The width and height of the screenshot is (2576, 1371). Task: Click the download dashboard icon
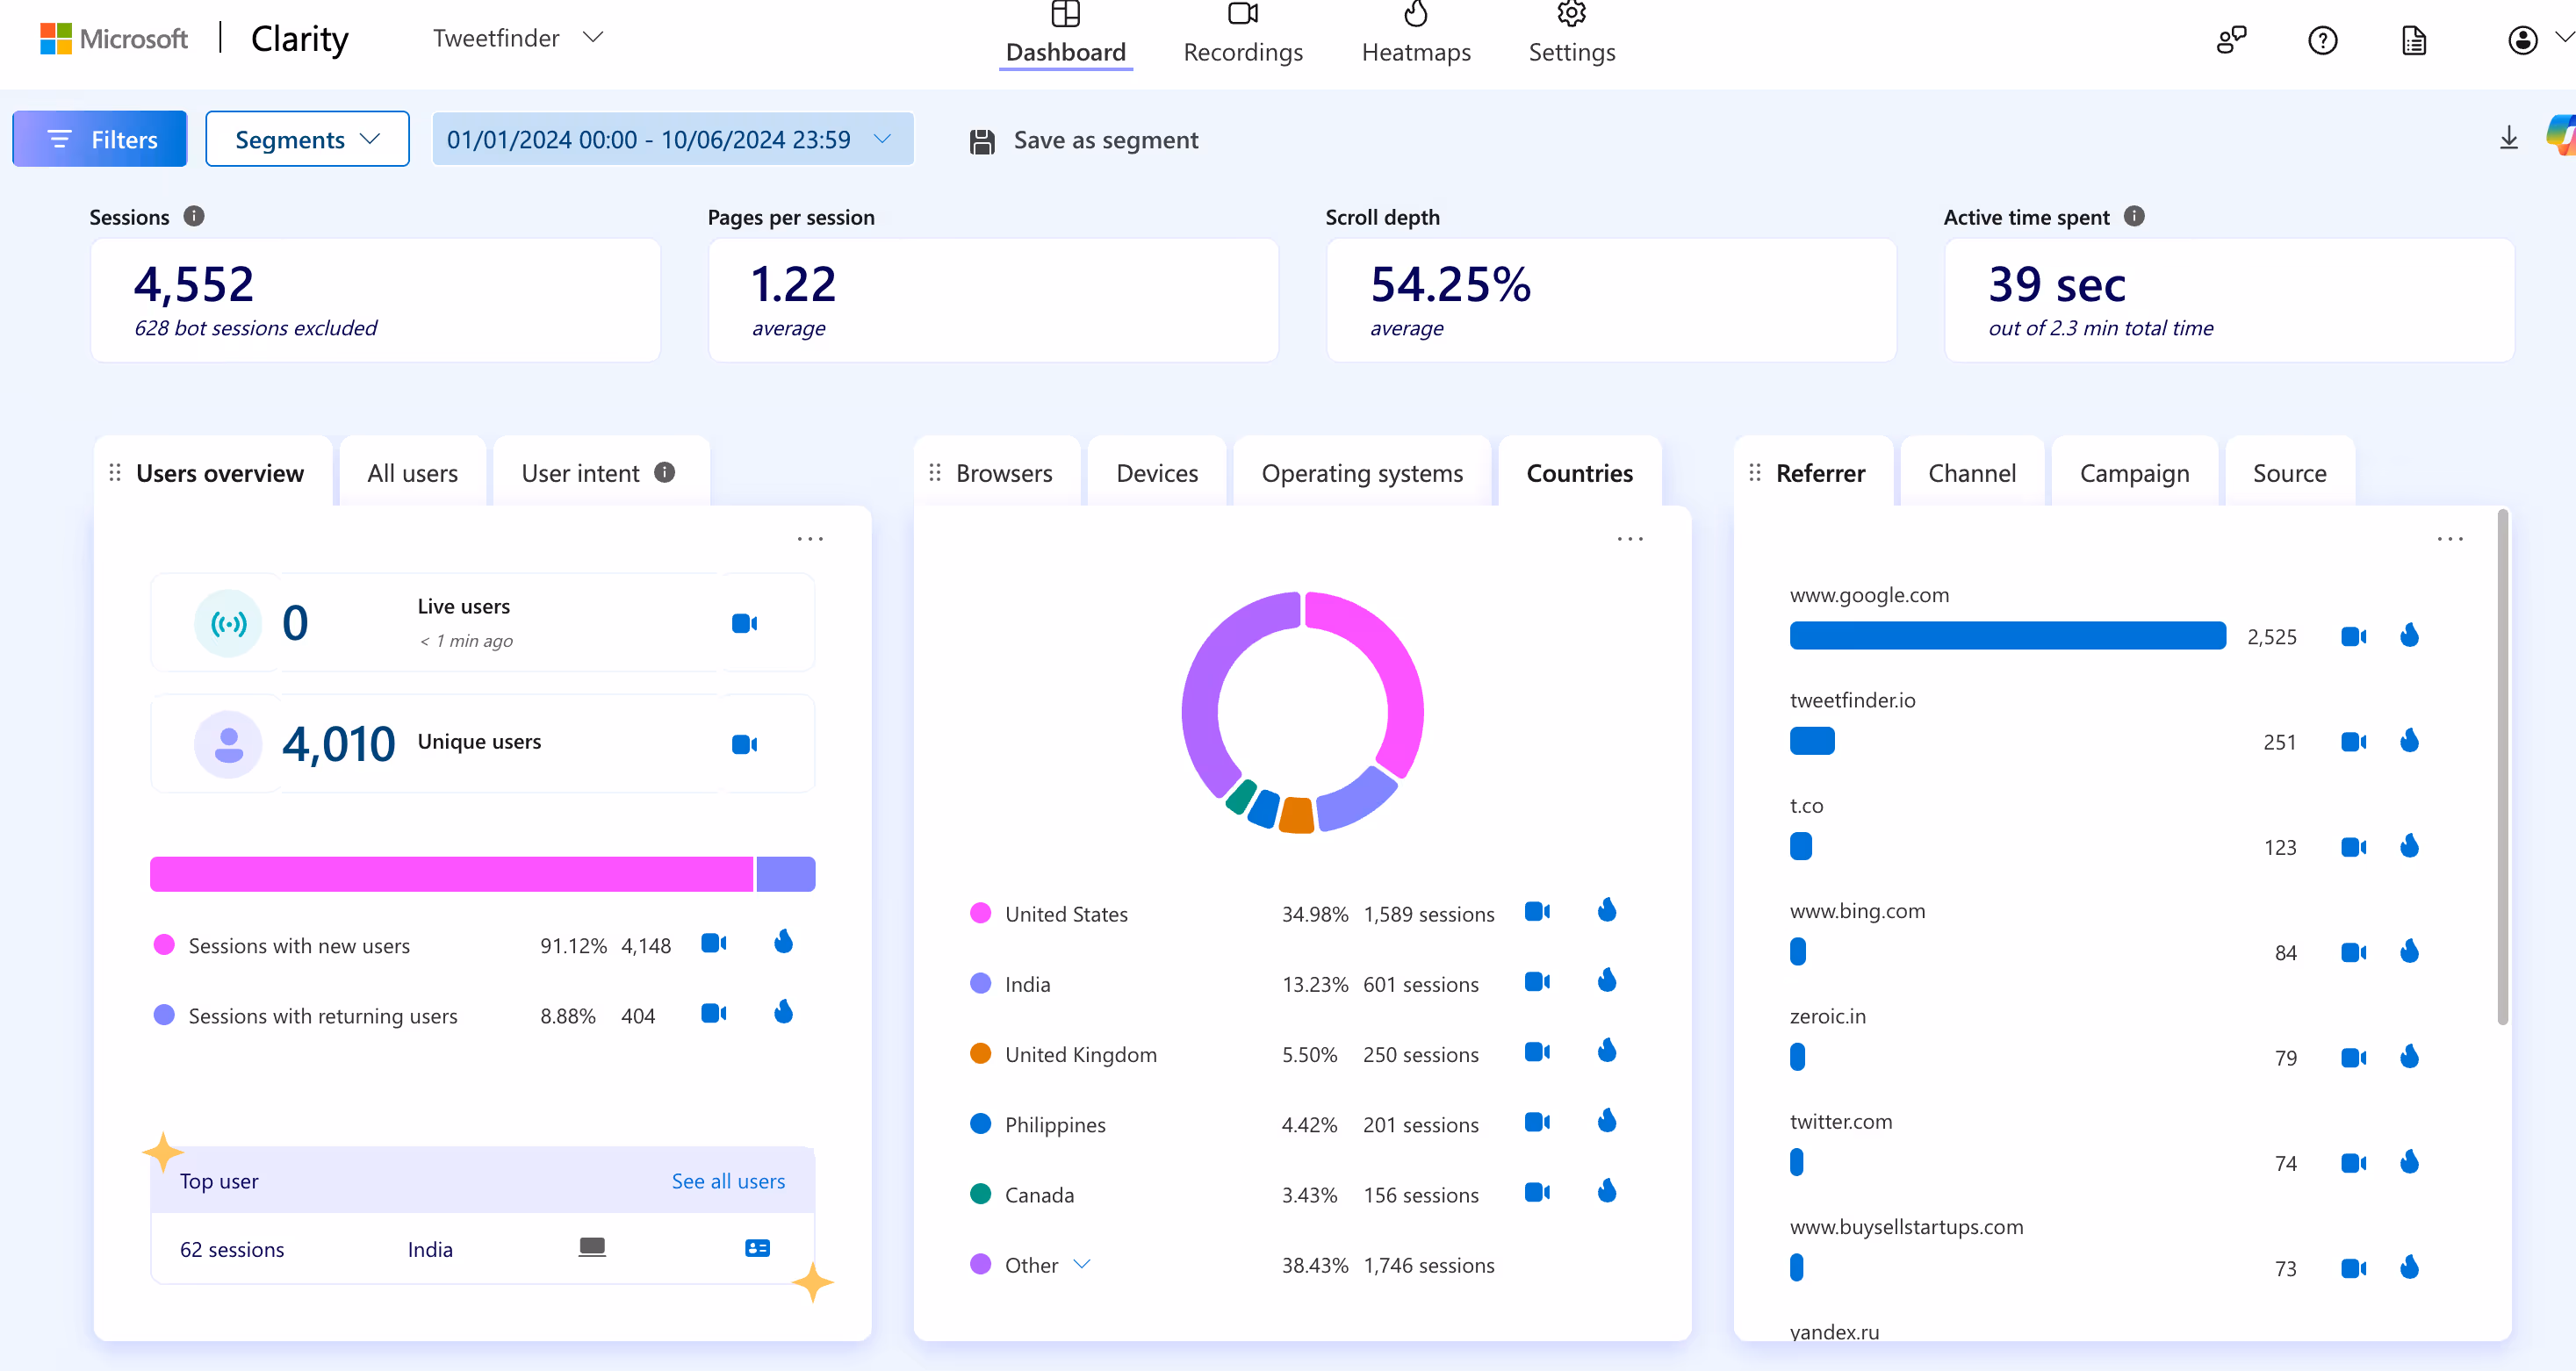[2508, 139]
